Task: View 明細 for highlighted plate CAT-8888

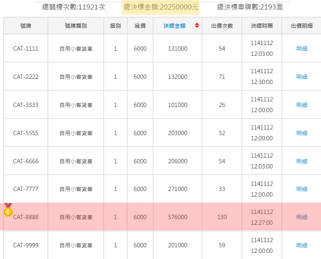Action: click(x=302, y=217)
